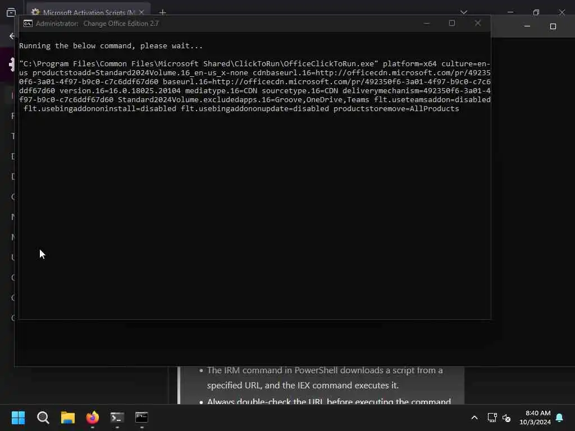Show hidden system tray icons

click(x=474, y=418)
